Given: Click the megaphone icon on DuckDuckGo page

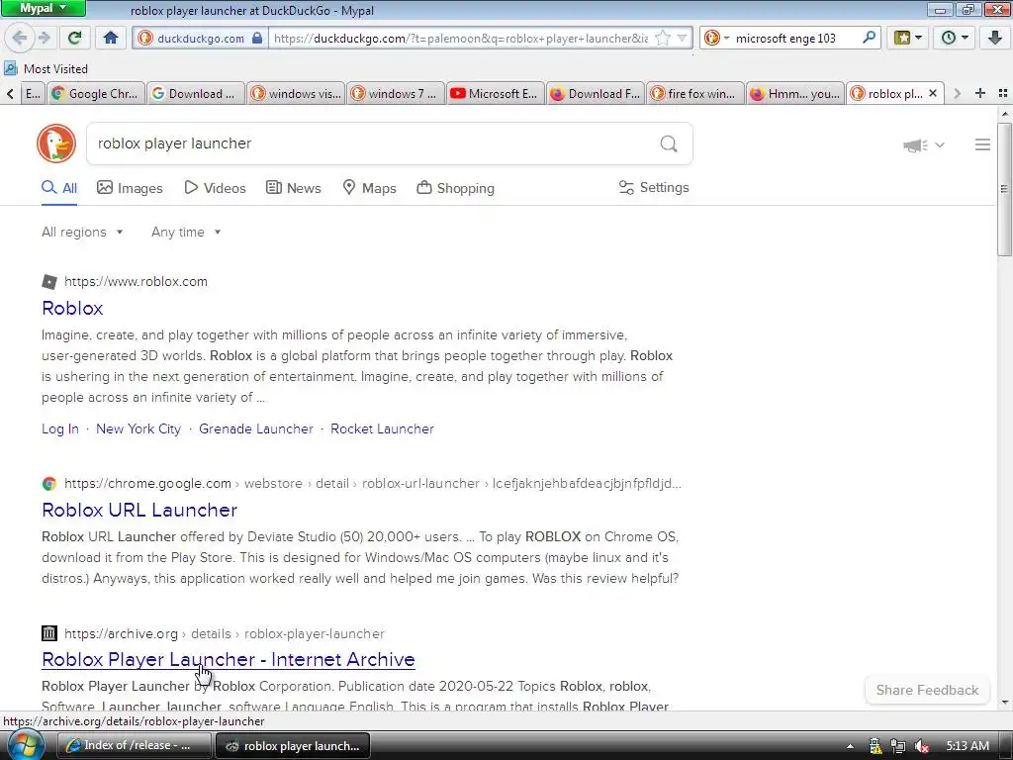Looking at the screenshot, I should 915,144.
